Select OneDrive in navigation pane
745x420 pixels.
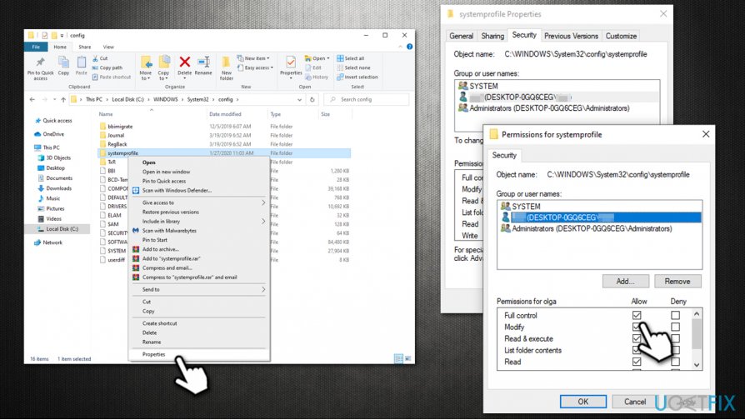(49, 134)
